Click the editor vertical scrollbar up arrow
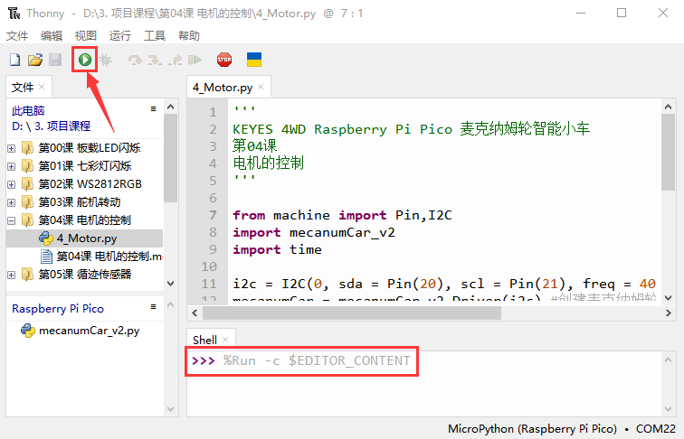 click(x=669, y=107)
